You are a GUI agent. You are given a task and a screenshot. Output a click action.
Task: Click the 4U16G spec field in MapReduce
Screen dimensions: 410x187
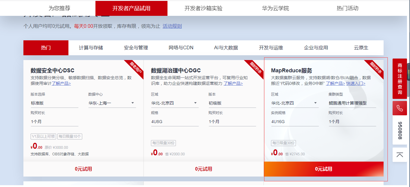pos(295,122)
